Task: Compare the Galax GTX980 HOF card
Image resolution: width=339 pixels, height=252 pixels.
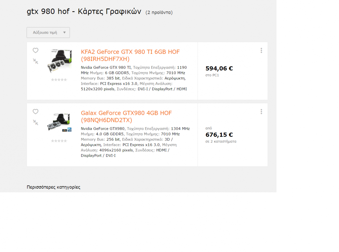Action: click(x=35, y=122)
